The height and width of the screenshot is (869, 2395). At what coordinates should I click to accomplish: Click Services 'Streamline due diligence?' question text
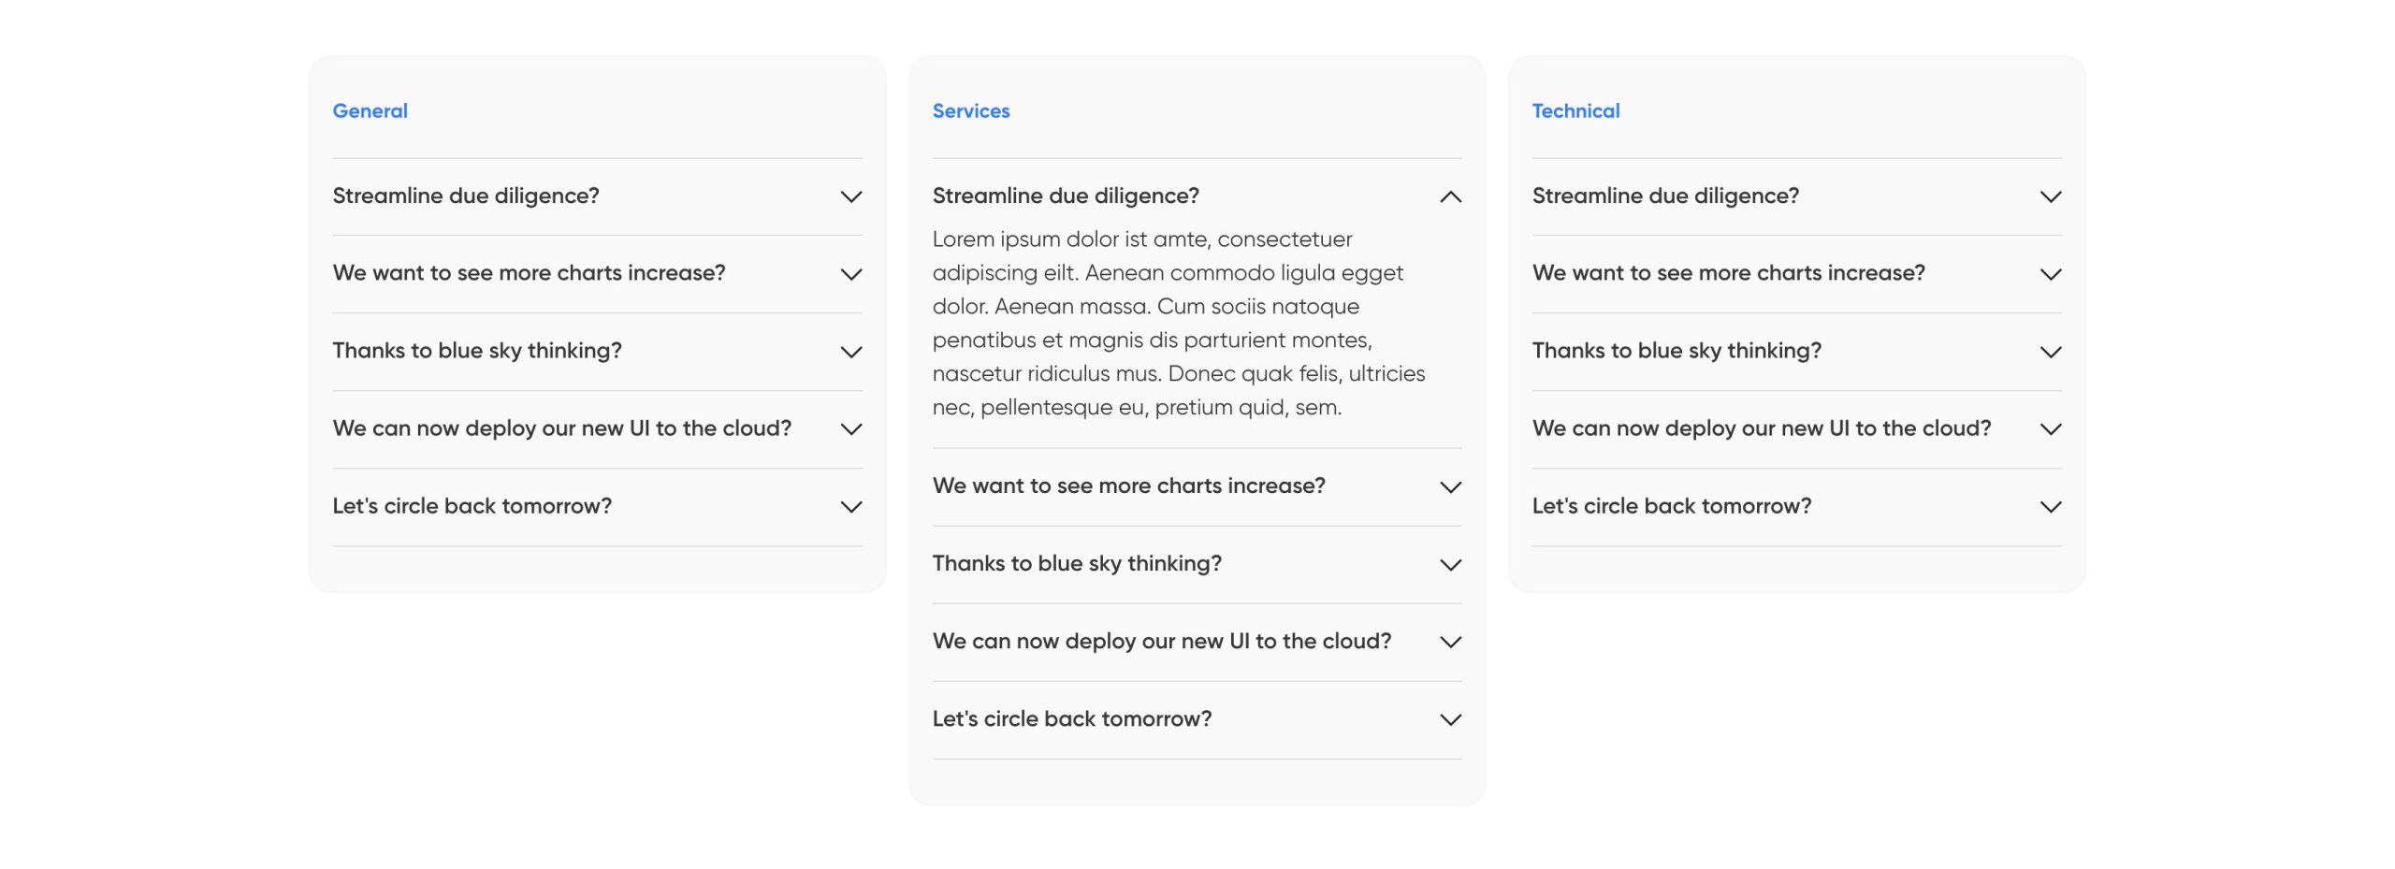tap(1066, 196)
